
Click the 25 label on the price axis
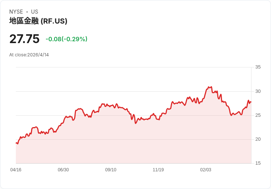point(258,115)
